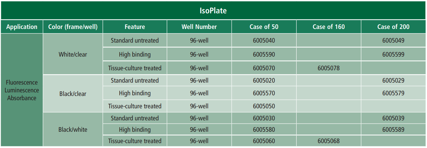Select catalog number 6005589

point(393,129)
